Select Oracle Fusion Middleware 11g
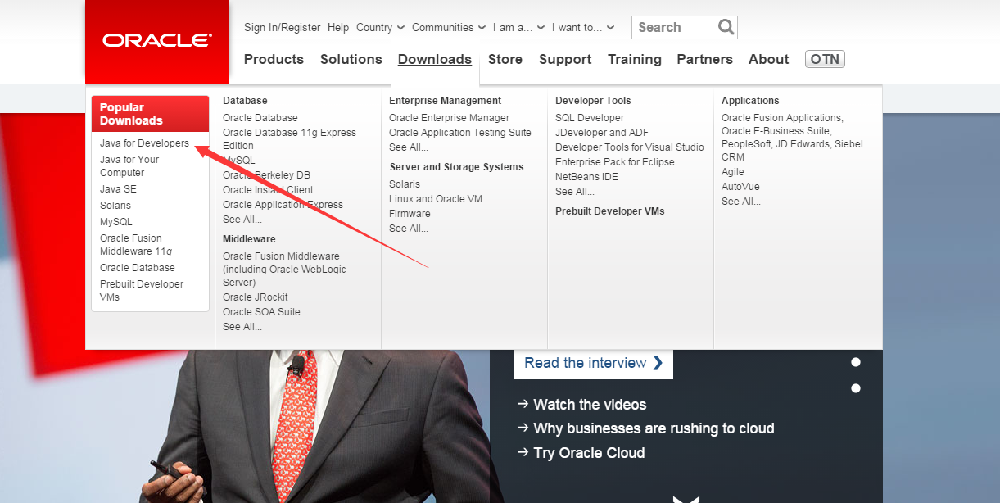Screen dimensions: 1000x503 pos(136,245)
